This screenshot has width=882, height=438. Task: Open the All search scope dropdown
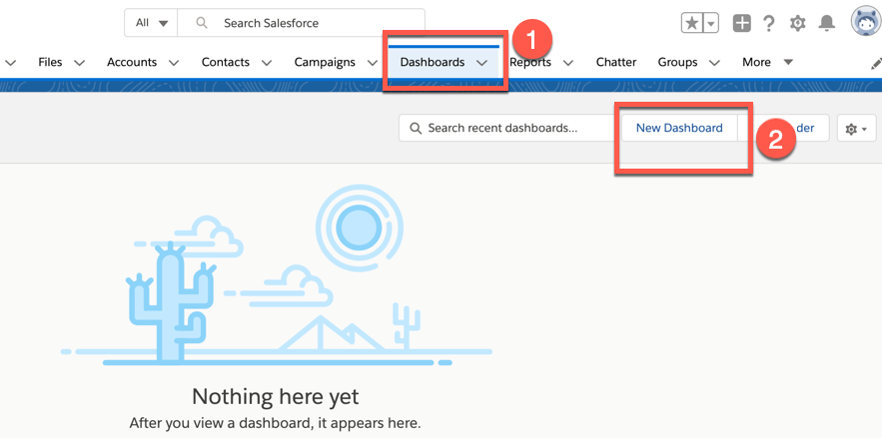[151, 23]
